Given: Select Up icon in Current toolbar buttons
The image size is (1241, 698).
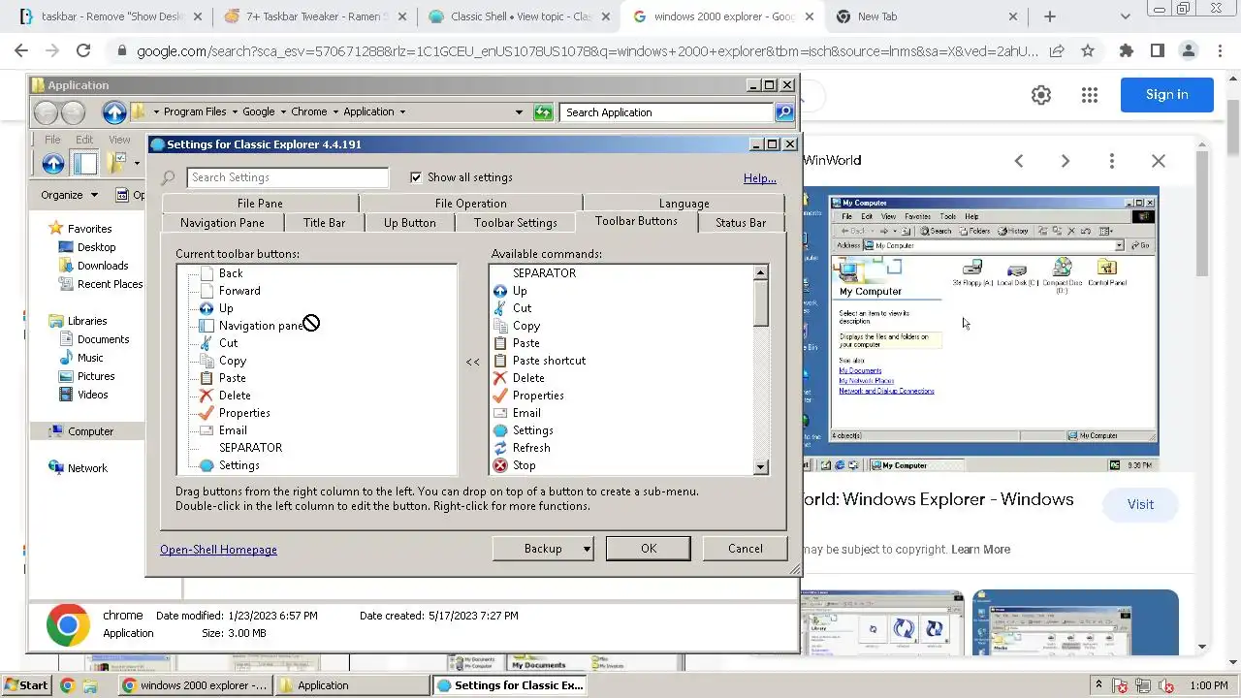Looking at the screenshot, I should (207, 308).
